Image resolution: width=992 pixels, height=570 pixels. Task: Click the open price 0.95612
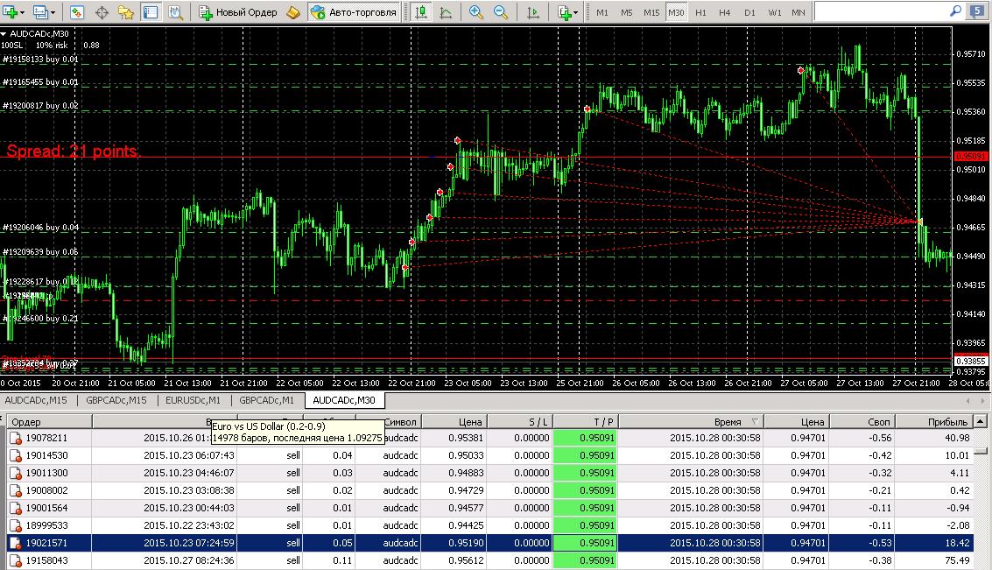(466, 560)
